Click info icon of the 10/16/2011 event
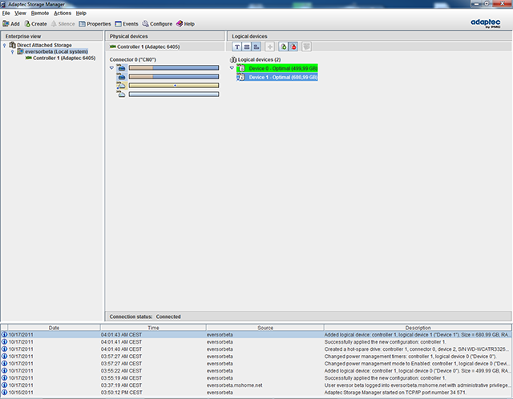 pyautogui.click(x=4, y=392)
